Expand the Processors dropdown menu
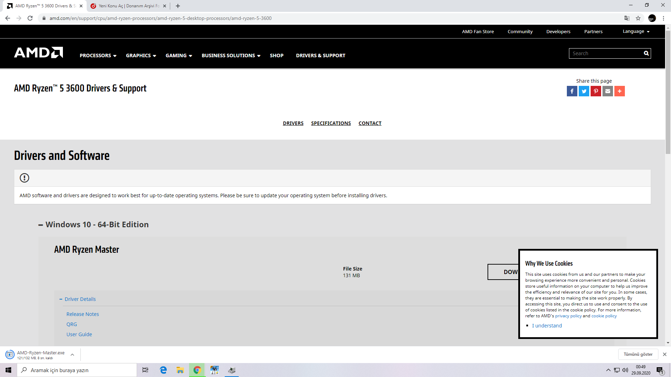 pos(98,56)
